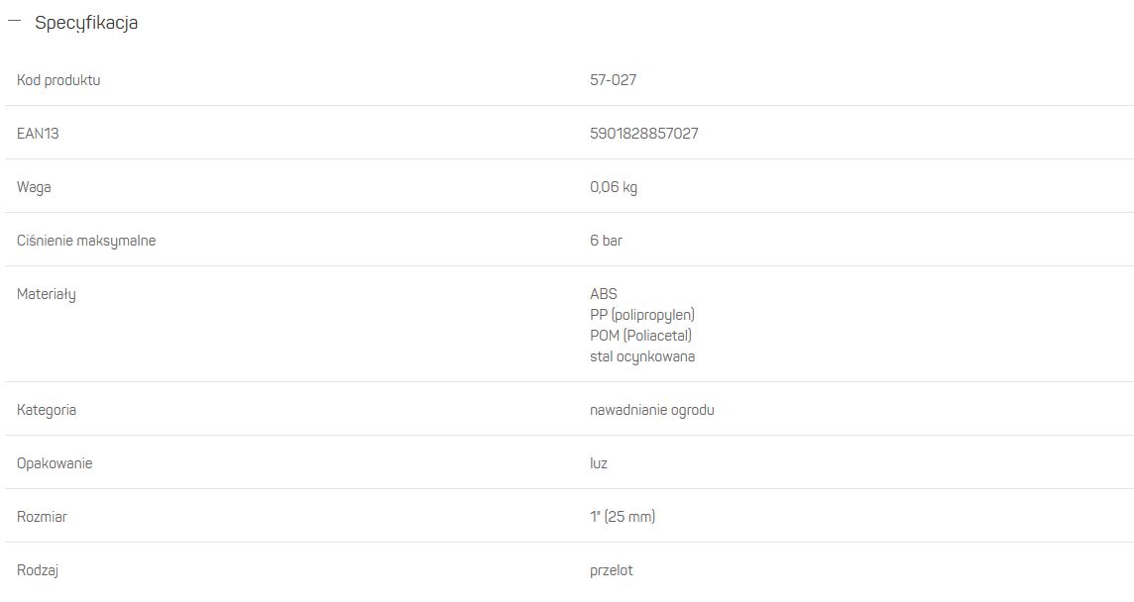1134x602 pixels.
Task: Click the Waga label
Action: 34,187
